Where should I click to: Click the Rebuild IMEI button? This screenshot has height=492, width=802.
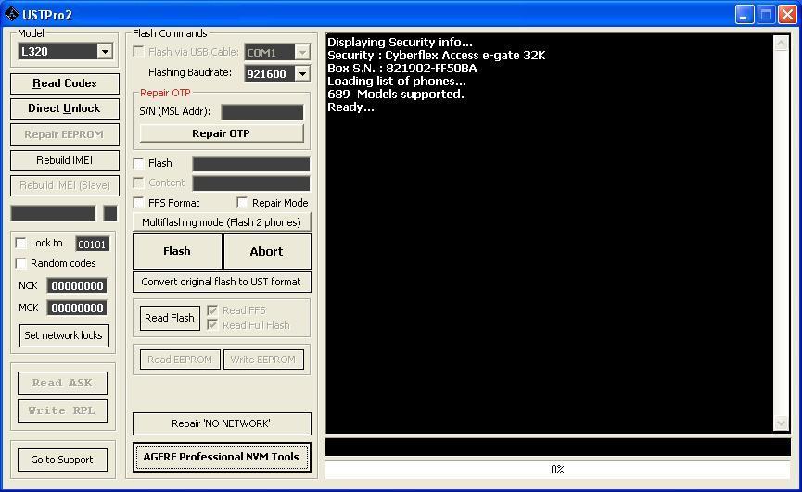tap(65, 160)
